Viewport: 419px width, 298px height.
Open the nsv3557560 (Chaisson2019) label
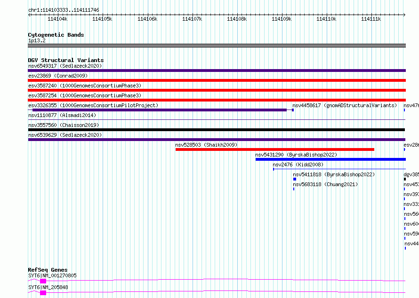(x=64, y=125)
